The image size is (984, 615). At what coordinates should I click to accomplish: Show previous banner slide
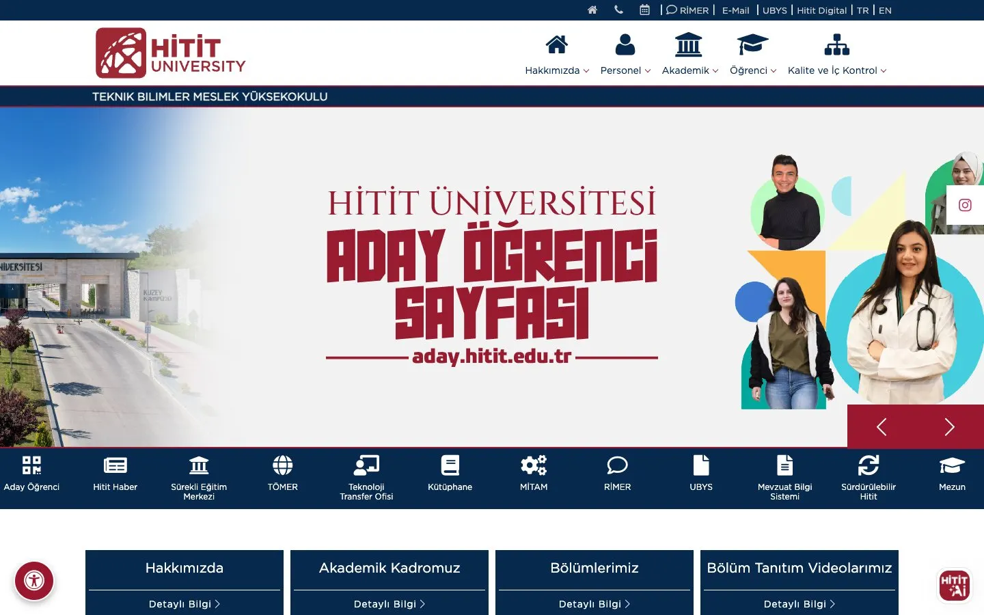click(x=881, y=426)
